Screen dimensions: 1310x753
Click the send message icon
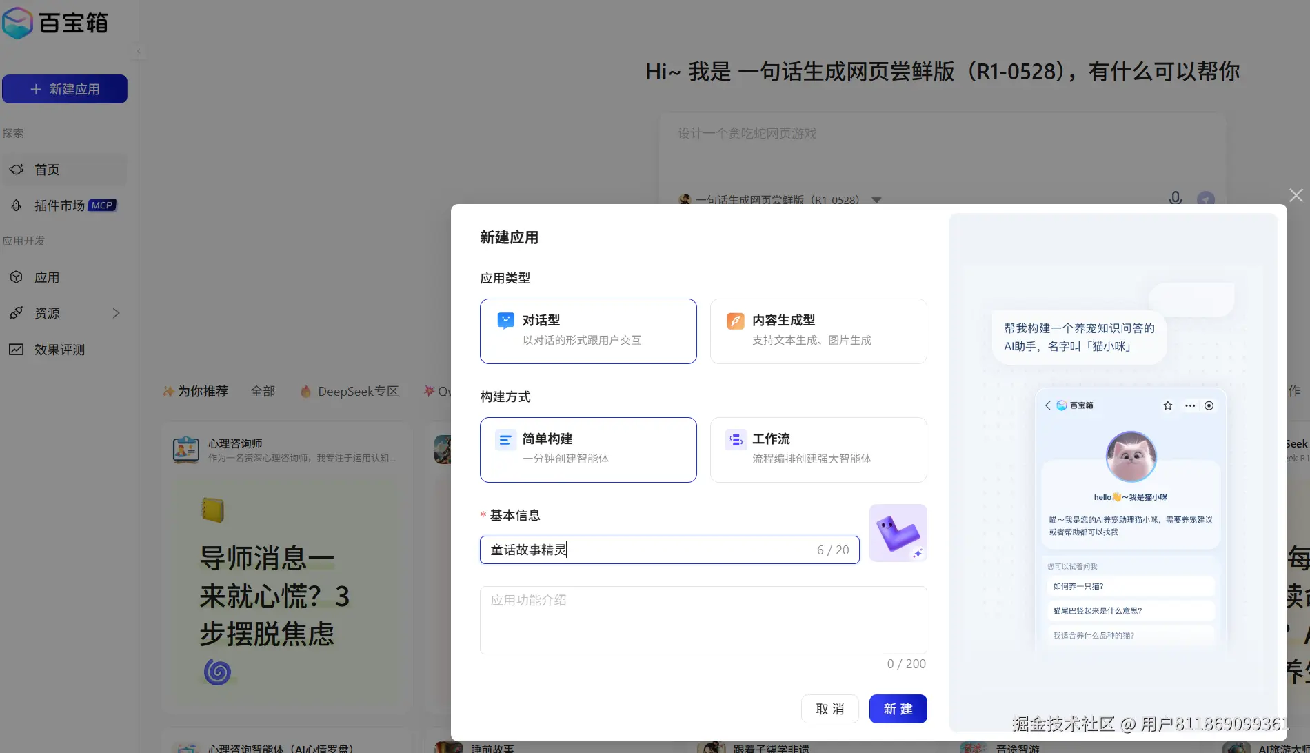(x=1206, y=199)
